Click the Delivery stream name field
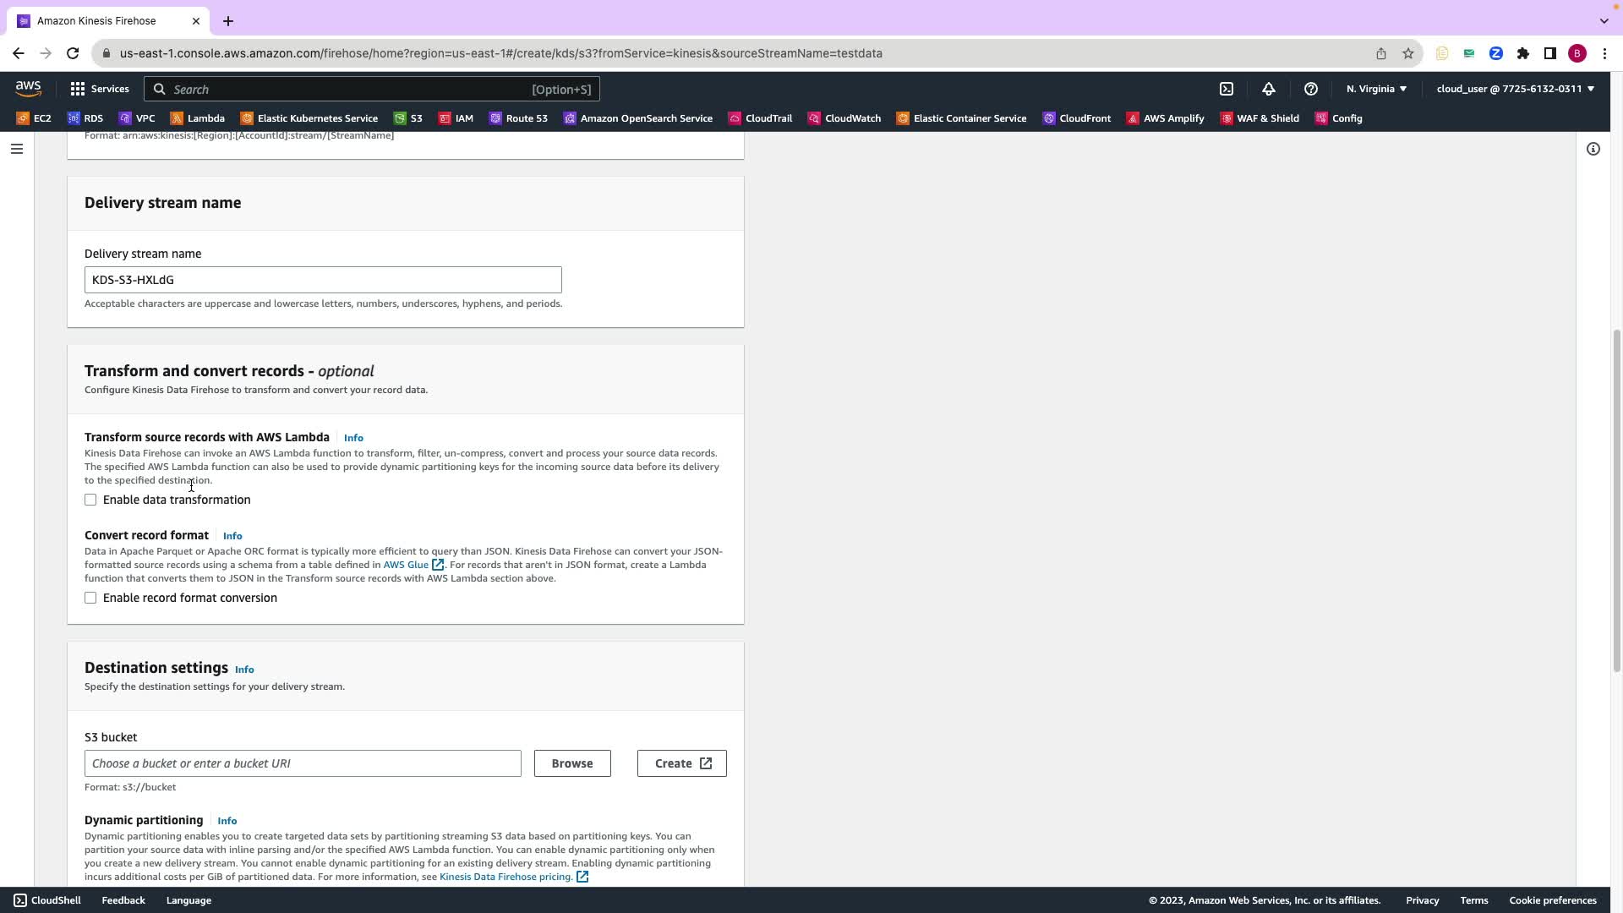The width and height of the screenshot is (1623, 913). 323,280
